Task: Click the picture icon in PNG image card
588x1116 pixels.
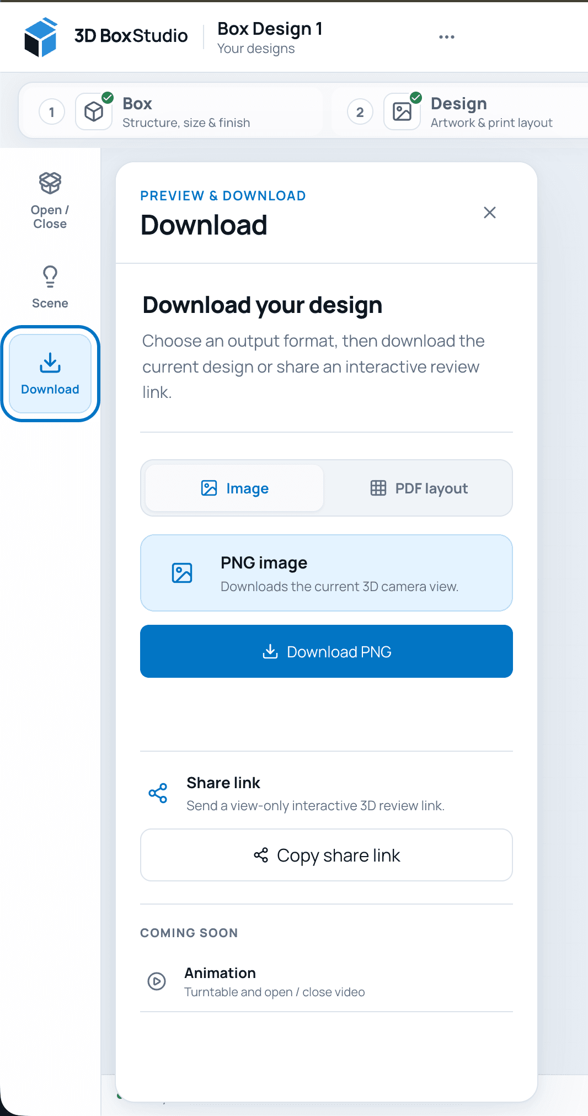Action: point(182,573)
